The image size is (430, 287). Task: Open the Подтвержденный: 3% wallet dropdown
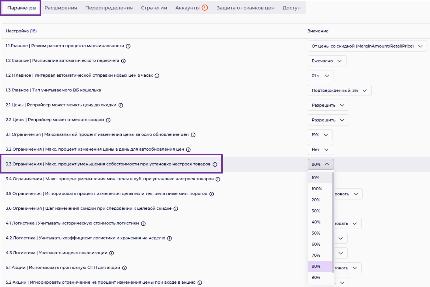pyautogui.click(x=339, y=91)
